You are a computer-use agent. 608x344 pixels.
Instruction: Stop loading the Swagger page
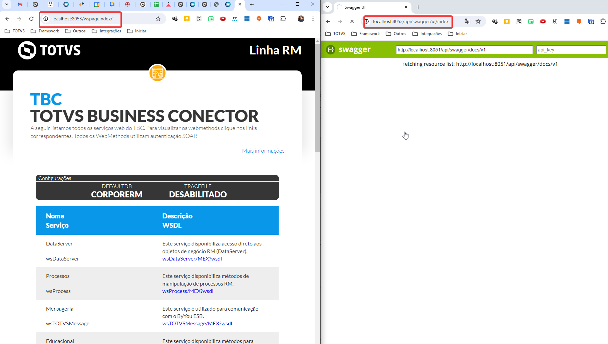click(x=352, y=21)
